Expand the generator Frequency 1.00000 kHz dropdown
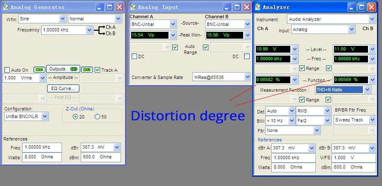 coord(89,30)
